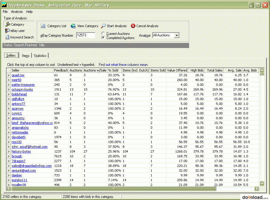Open the daeber seller link

[17, 175]
